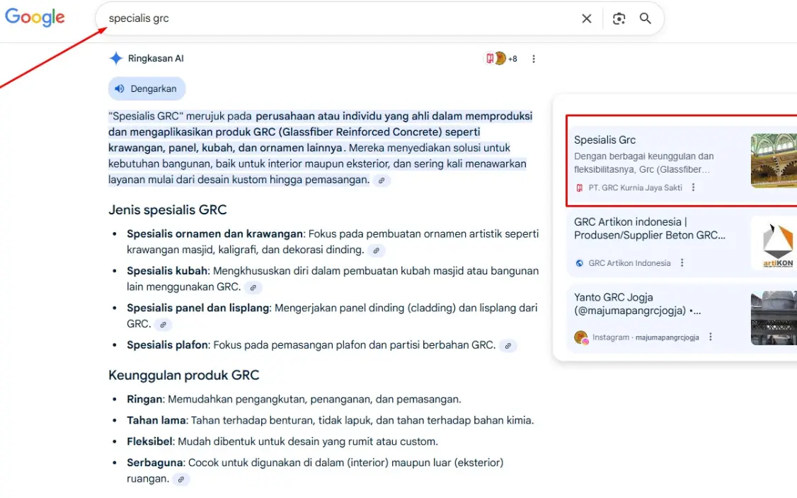Click link icon after summary paragraph
This screenshot has width=797, height=498.
[x=382, y=181]
